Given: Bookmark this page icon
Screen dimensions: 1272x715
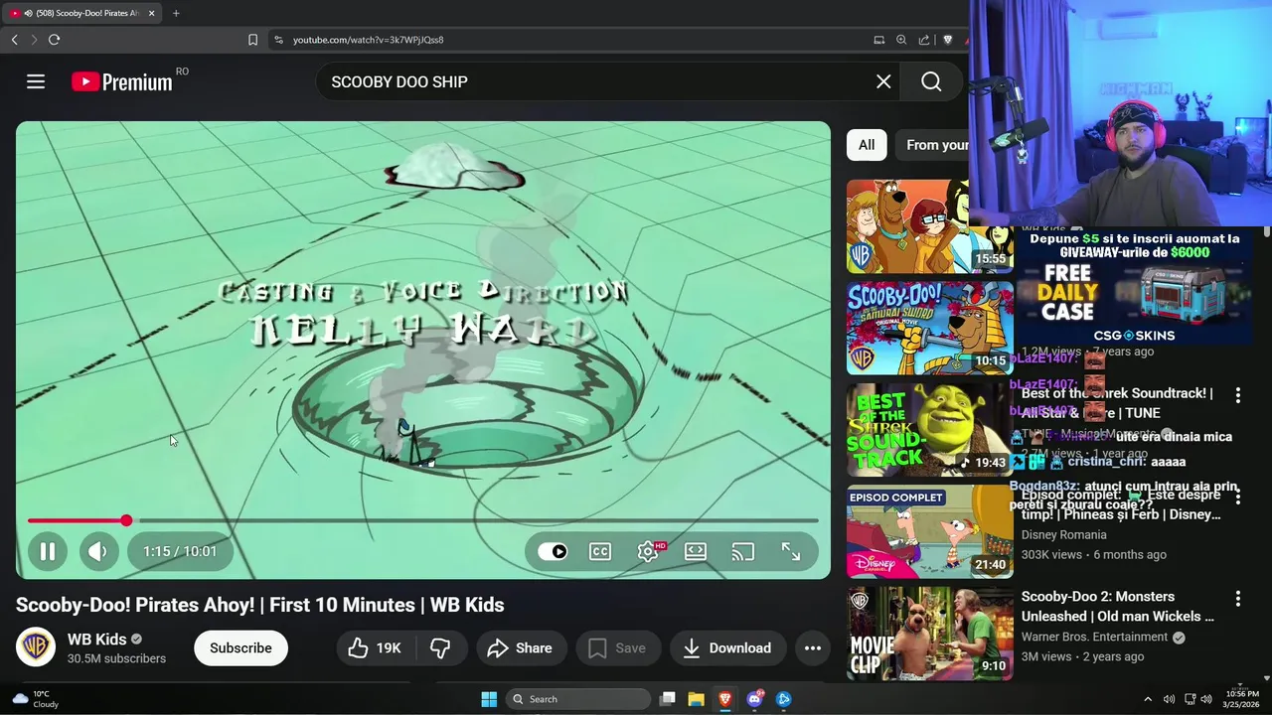Looking at the screenshot, I should tap(252, 40).
